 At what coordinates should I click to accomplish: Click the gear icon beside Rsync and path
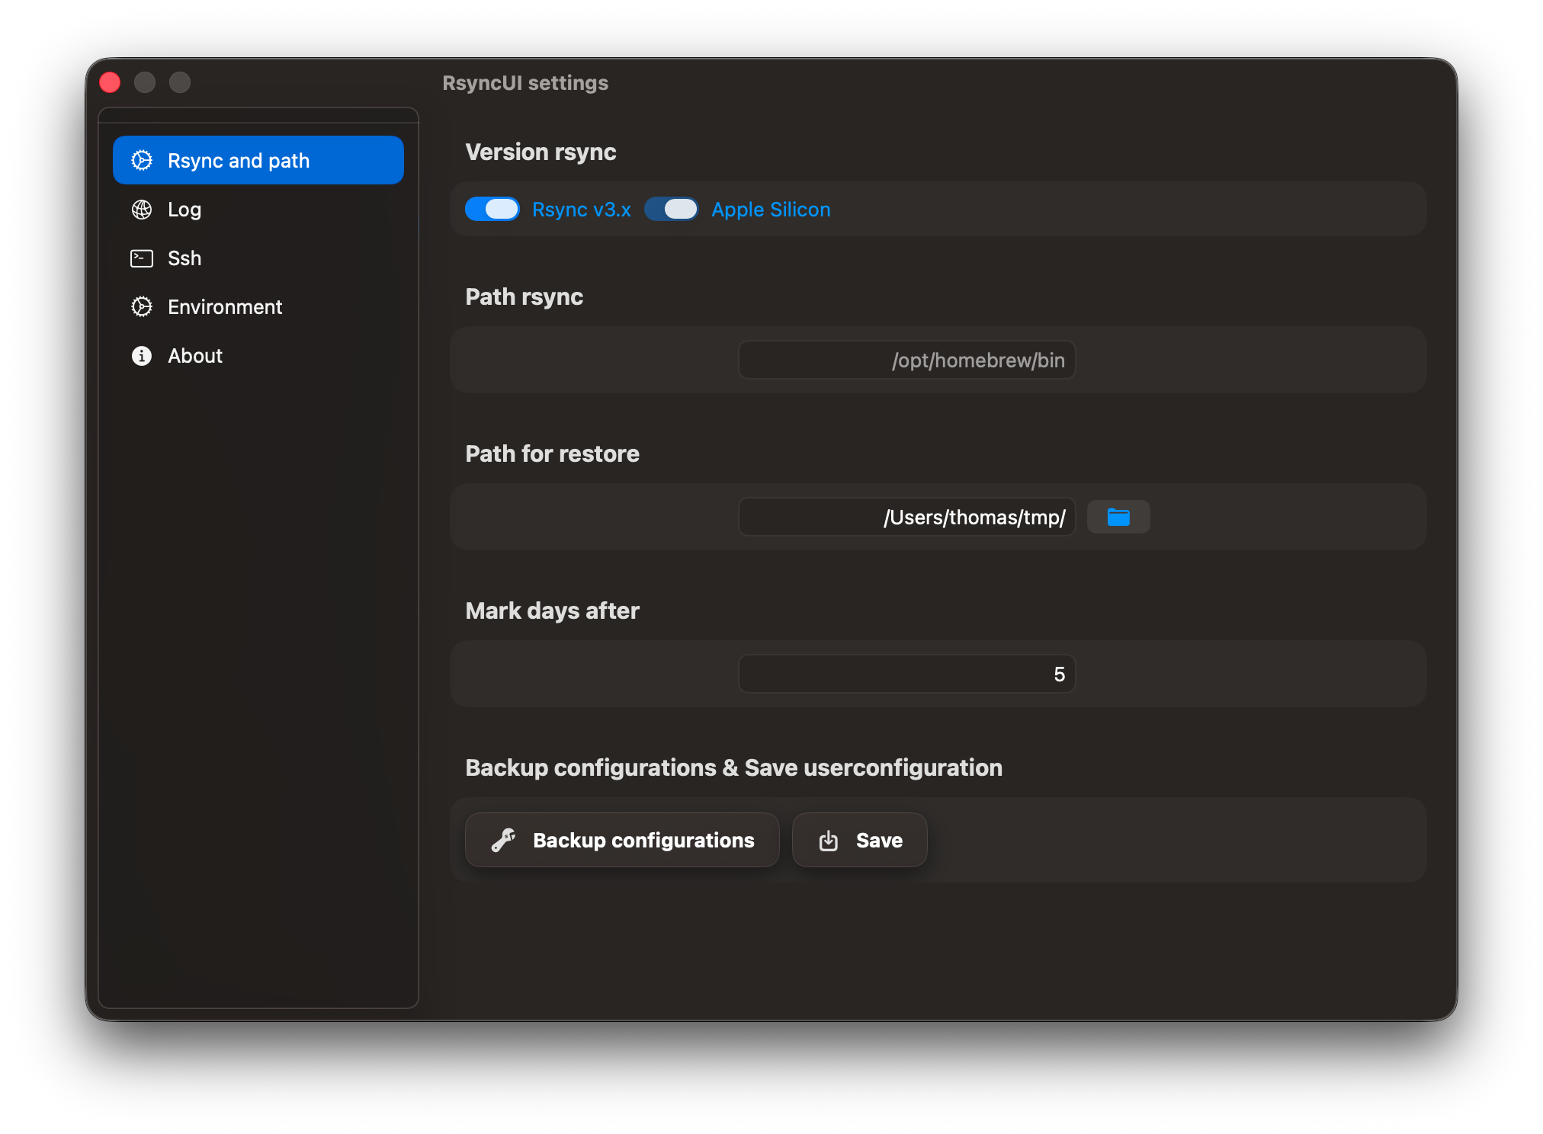pyautogui.click(x=142, y=160)
